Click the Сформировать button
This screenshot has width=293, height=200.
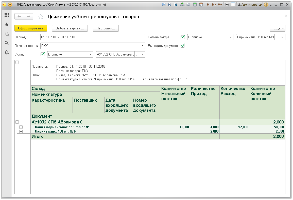[31, 28]
